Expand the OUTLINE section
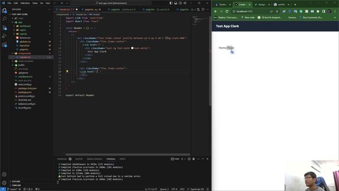Viewport: 339px width, 191px height. (16, 181)
